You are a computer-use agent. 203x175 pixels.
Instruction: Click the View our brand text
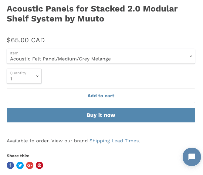coord(70,141)
